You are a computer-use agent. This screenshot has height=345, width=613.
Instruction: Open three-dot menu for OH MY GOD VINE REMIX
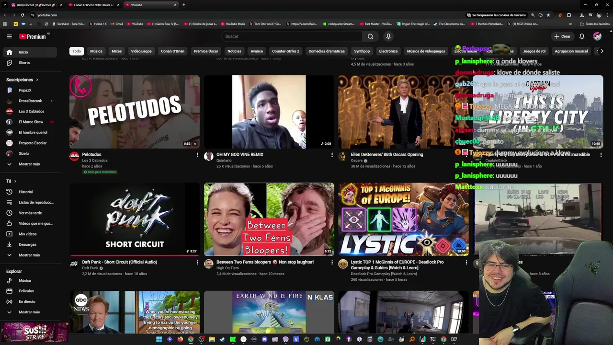click(332, 155)
